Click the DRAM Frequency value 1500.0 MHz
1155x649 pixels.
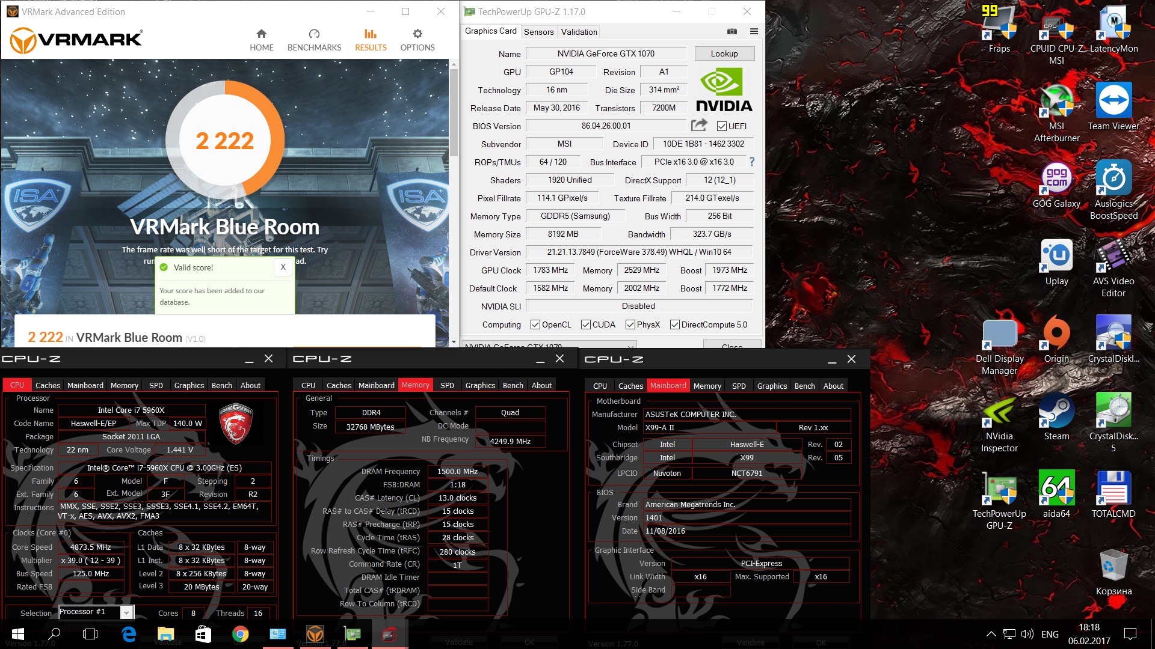(457, 471)
